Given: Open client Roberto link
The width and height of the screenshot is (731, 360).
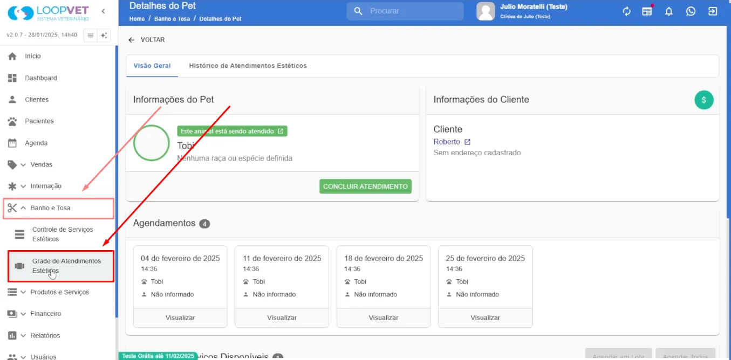Looking at the screenshot, I should point(452,142).
